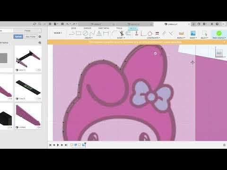Open the data panel grid icon
The height and width of the screenshot is (170, 227).
pos(50,24)
